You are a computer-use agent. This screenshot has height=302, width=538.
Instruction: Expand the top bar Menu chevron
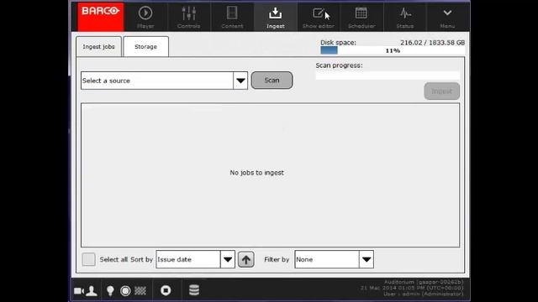447,17
